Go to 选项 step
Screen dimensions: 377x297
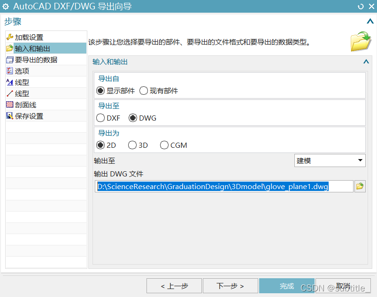pyautogui.click(x=46, y=71)
